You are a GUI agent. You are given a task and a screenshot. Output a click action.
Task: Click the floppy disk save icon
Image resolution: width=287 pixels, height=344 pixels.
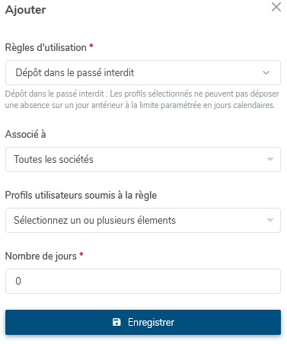click(116, 322)
